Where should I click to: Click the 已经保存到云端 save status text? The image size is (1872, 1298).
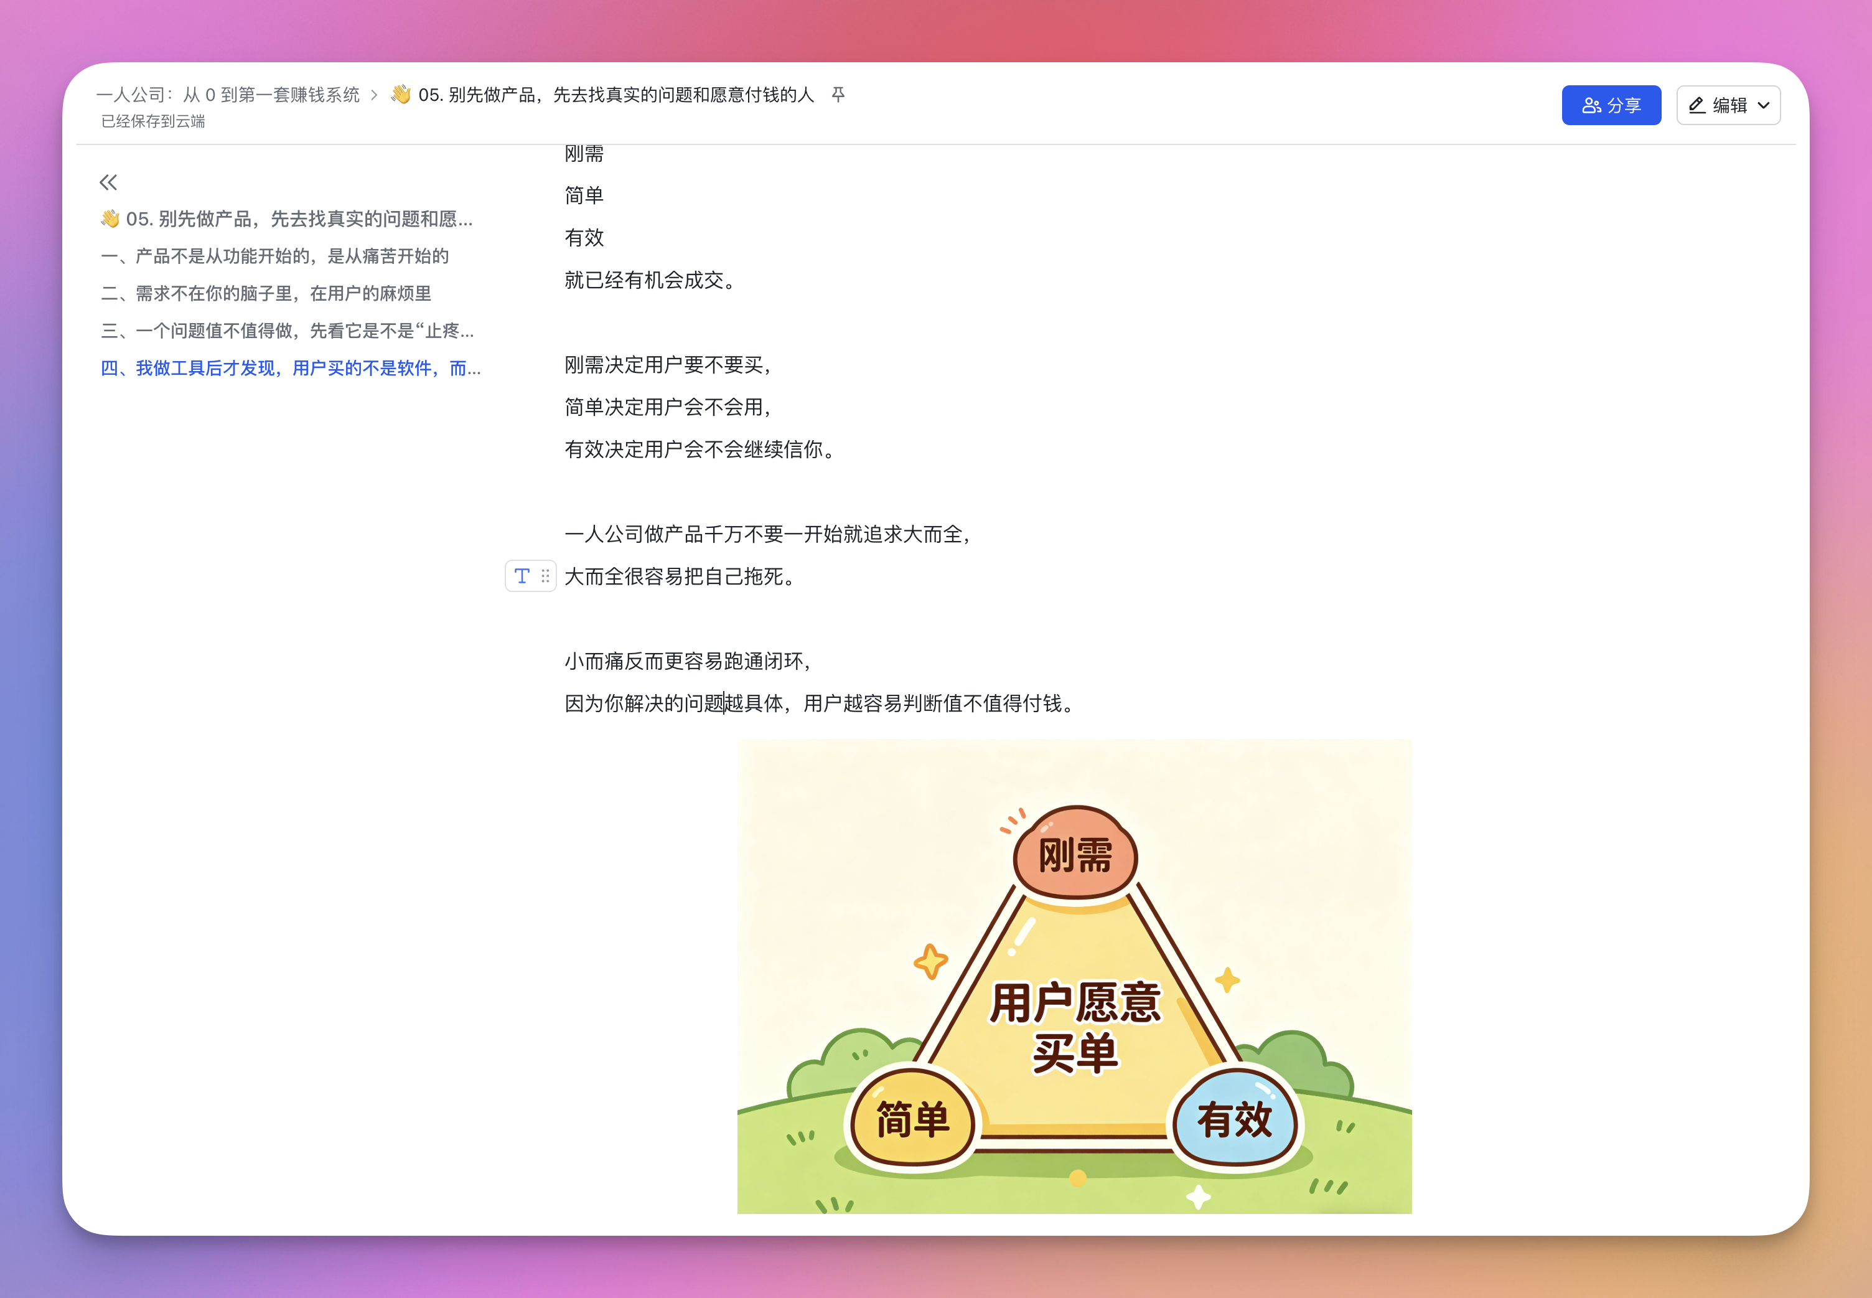pos(153,121)
